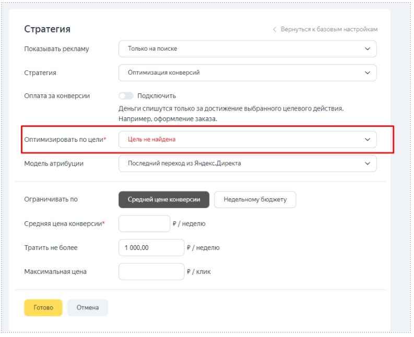Click the chevron arrow in 'Модель атрибуции' field

tap(368, 163)
